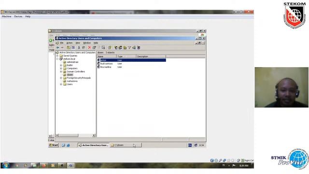Click the guest Start button
The width and height of the screenshot is (309, 174).
[54, 145]
